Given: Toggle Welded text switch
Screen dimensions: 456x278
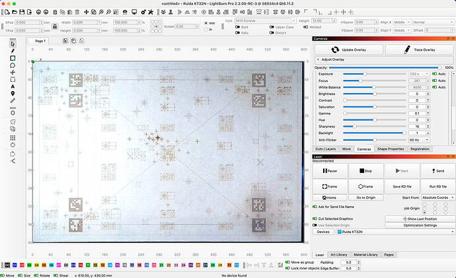Looking at the screenshot, I should (x=305, y=27).
